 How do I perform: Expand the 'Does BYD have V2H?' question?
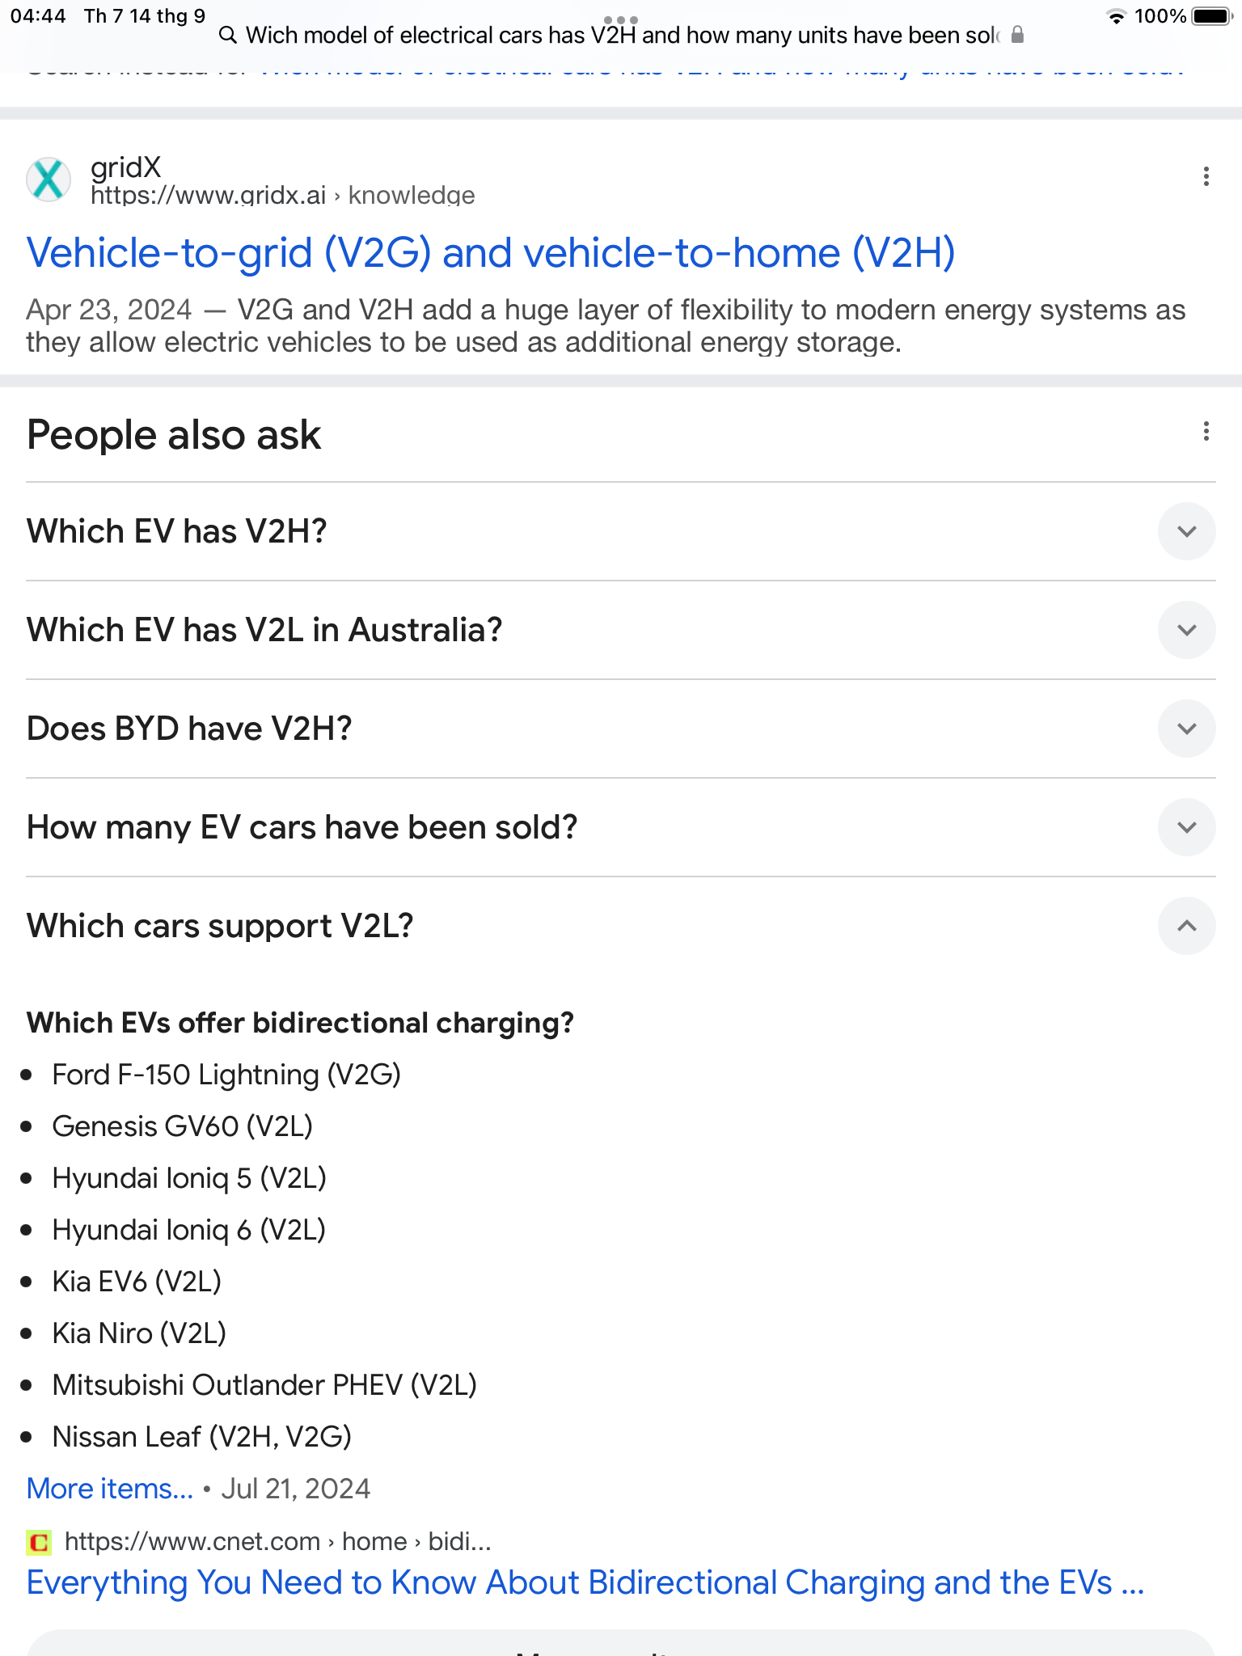point(1186,729)
